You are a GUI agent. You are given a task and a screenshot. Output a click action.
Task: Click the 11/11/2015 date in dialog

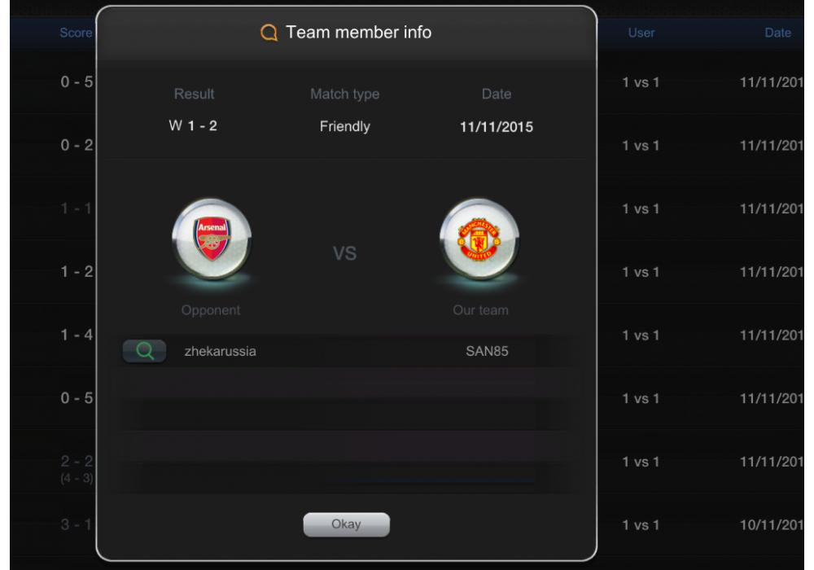tap(497, 127)
